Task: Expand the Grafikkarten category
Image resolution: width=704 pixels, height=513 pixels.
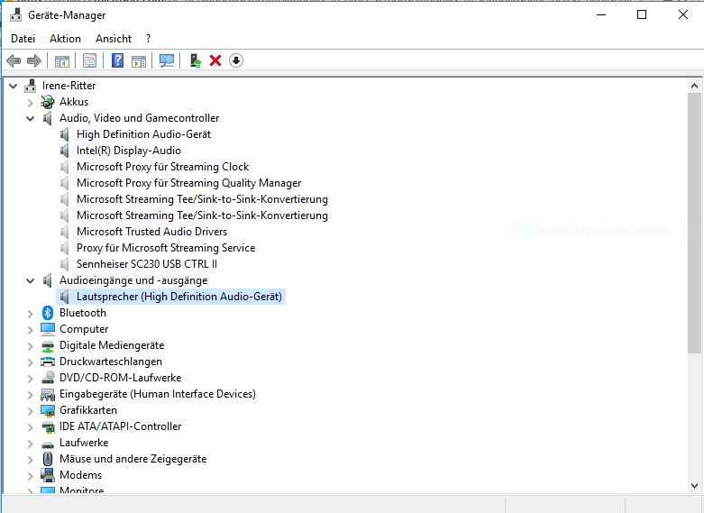Action: click(x=30, y=410)
